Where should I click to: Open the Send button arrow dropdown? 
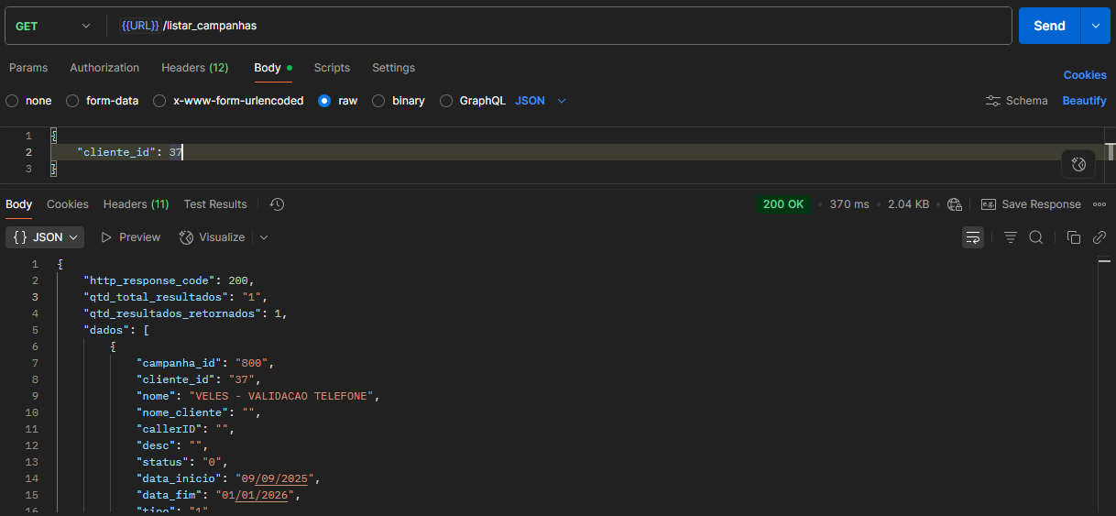[x=1095, y=26]
